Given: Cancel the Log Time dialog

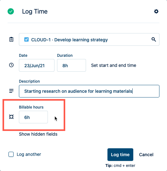Looking at the screenshot, I should 146,155.
